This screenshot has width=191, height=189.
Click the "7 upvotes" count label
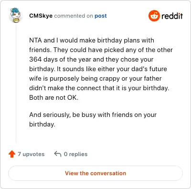click(31, 154)
